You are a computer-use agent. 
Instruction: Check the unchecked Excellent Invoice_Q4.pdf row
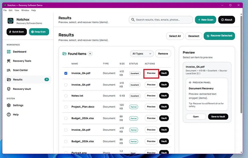point(66,85)
